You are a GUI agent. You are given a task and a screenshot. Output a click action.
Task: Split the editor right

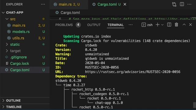pyautogui.click(x=182, y=4)
